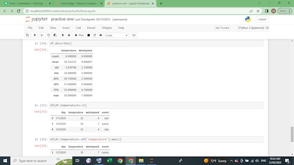Click the Chrome Error update button
This screenshot has width=294, height=165.
[x=284, y=11]
